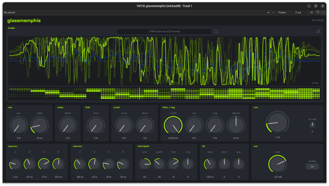Viewport: 329px width, 186px height.
Task: Click the noise blend knob
Action: point(67,126)
